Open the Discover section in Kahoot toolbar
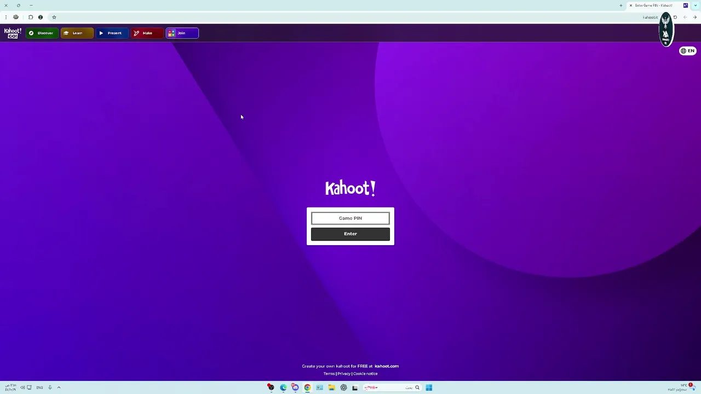 (42, 33)
